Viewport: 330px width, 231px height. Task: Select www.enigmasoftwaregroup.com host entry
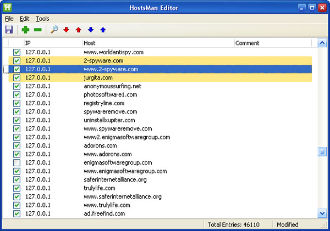[125, 171]
